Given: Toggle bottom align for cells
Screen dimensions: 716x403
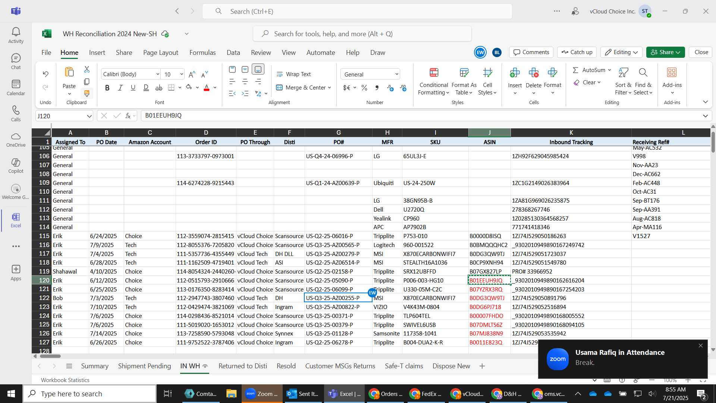Looking at the screenshot, I should [x=258, y=69].
